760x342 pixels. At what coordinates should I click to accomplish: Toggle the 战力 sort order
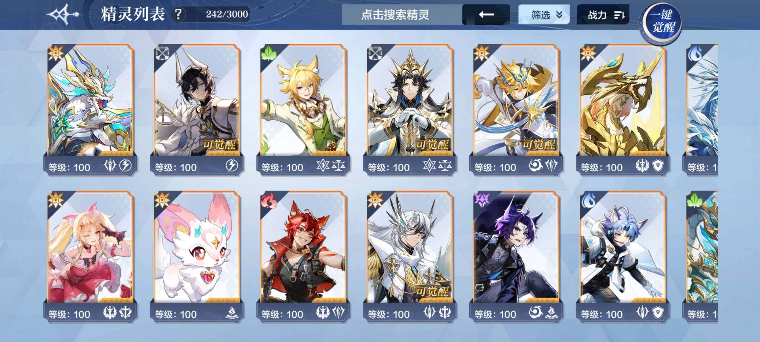603,15
